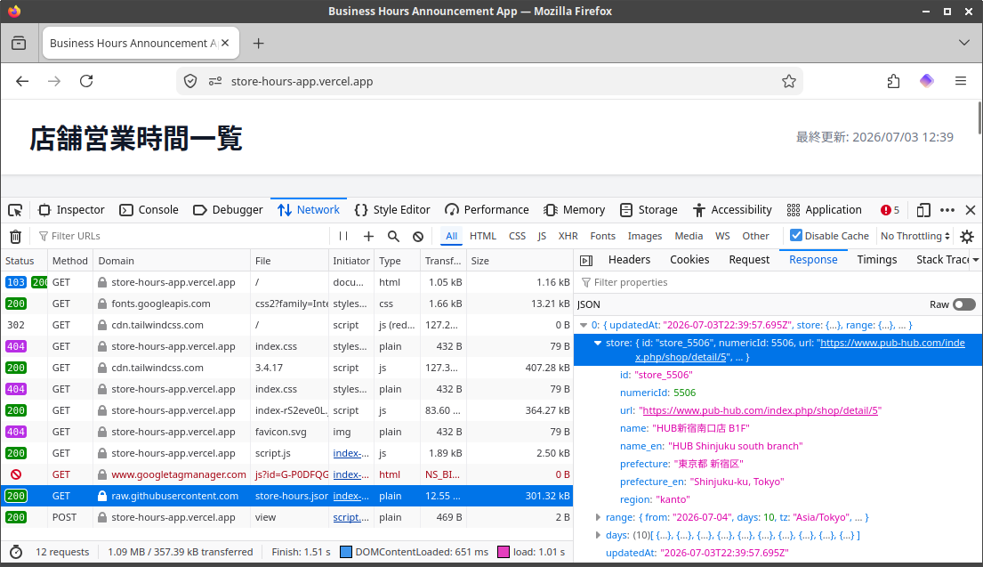Open the Style Editor panel
983x567 pixels.
[x=392, y=210]
